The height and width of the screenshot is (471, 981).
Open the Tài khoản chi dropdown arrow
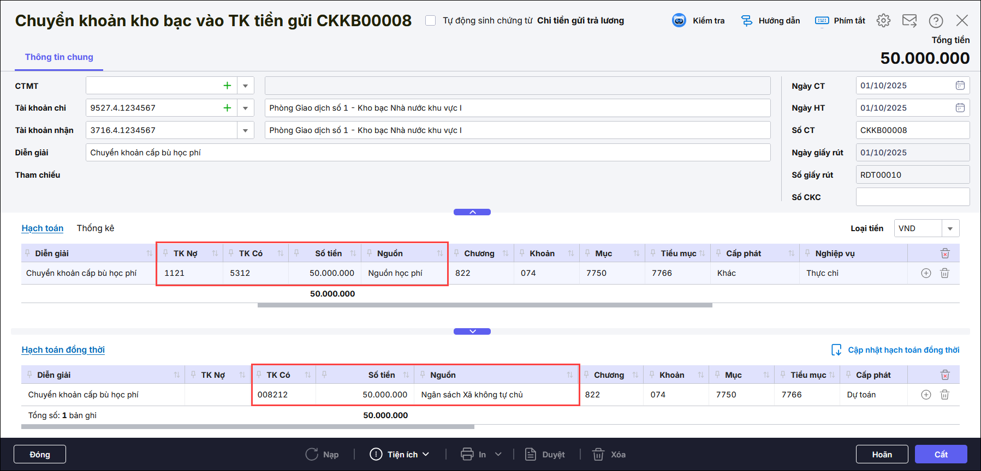point(246,108)
